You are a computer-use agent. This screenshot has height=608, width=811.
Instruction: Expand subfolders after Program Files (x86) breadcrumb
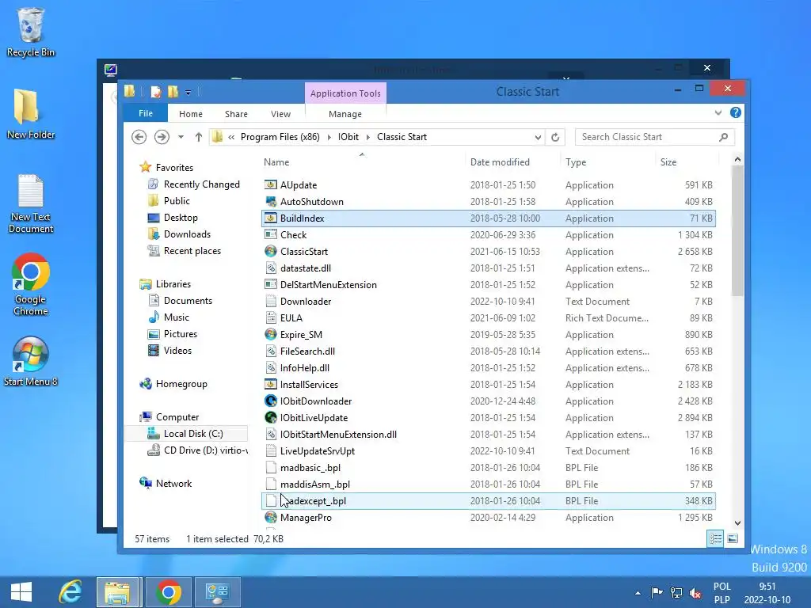(329, 137)
